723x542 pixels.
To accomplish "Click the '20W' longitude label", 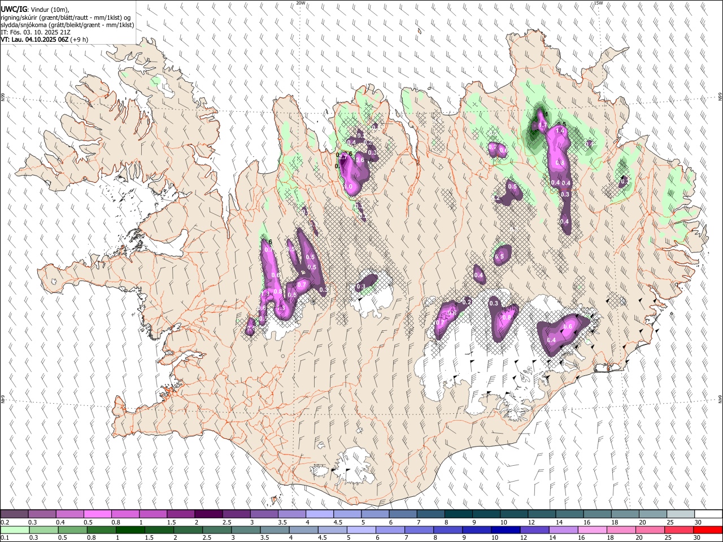I will 301,3.
